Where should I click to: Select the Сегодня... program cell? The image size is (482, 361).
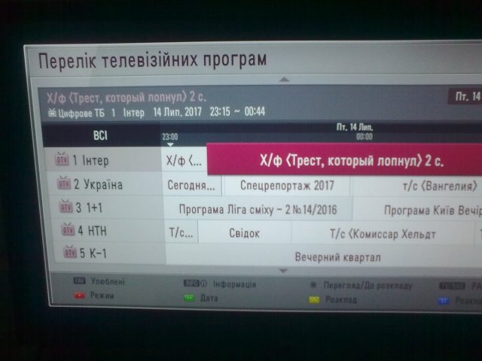pyautogui.click(x=191, y=185)
